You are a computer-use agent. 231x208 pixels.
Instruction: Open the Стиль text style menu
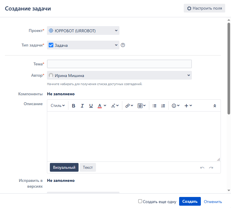58,106
